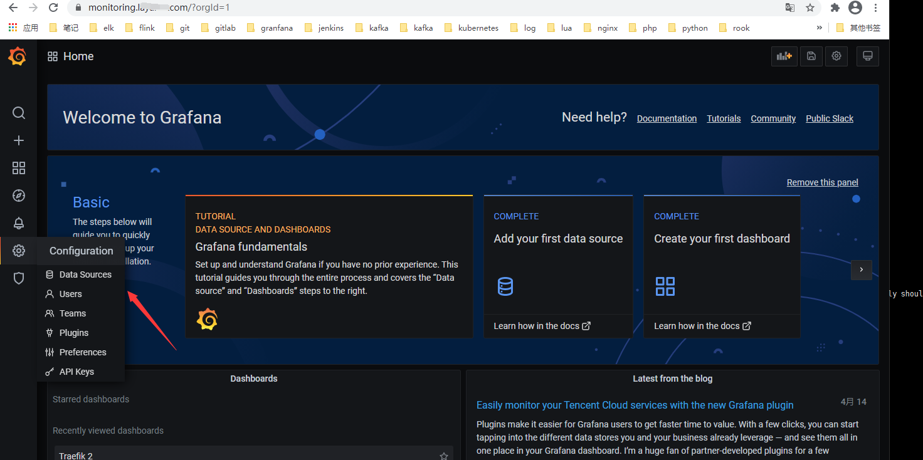The height and width of the screenshot is (460, 923).
Task: Open the nginx bookmark folder
Action: click(x=601, y=28)
